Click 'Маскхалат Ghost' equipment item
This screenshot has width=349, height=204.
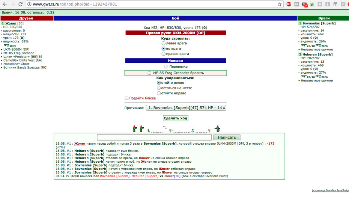click(x=16, y=64)
